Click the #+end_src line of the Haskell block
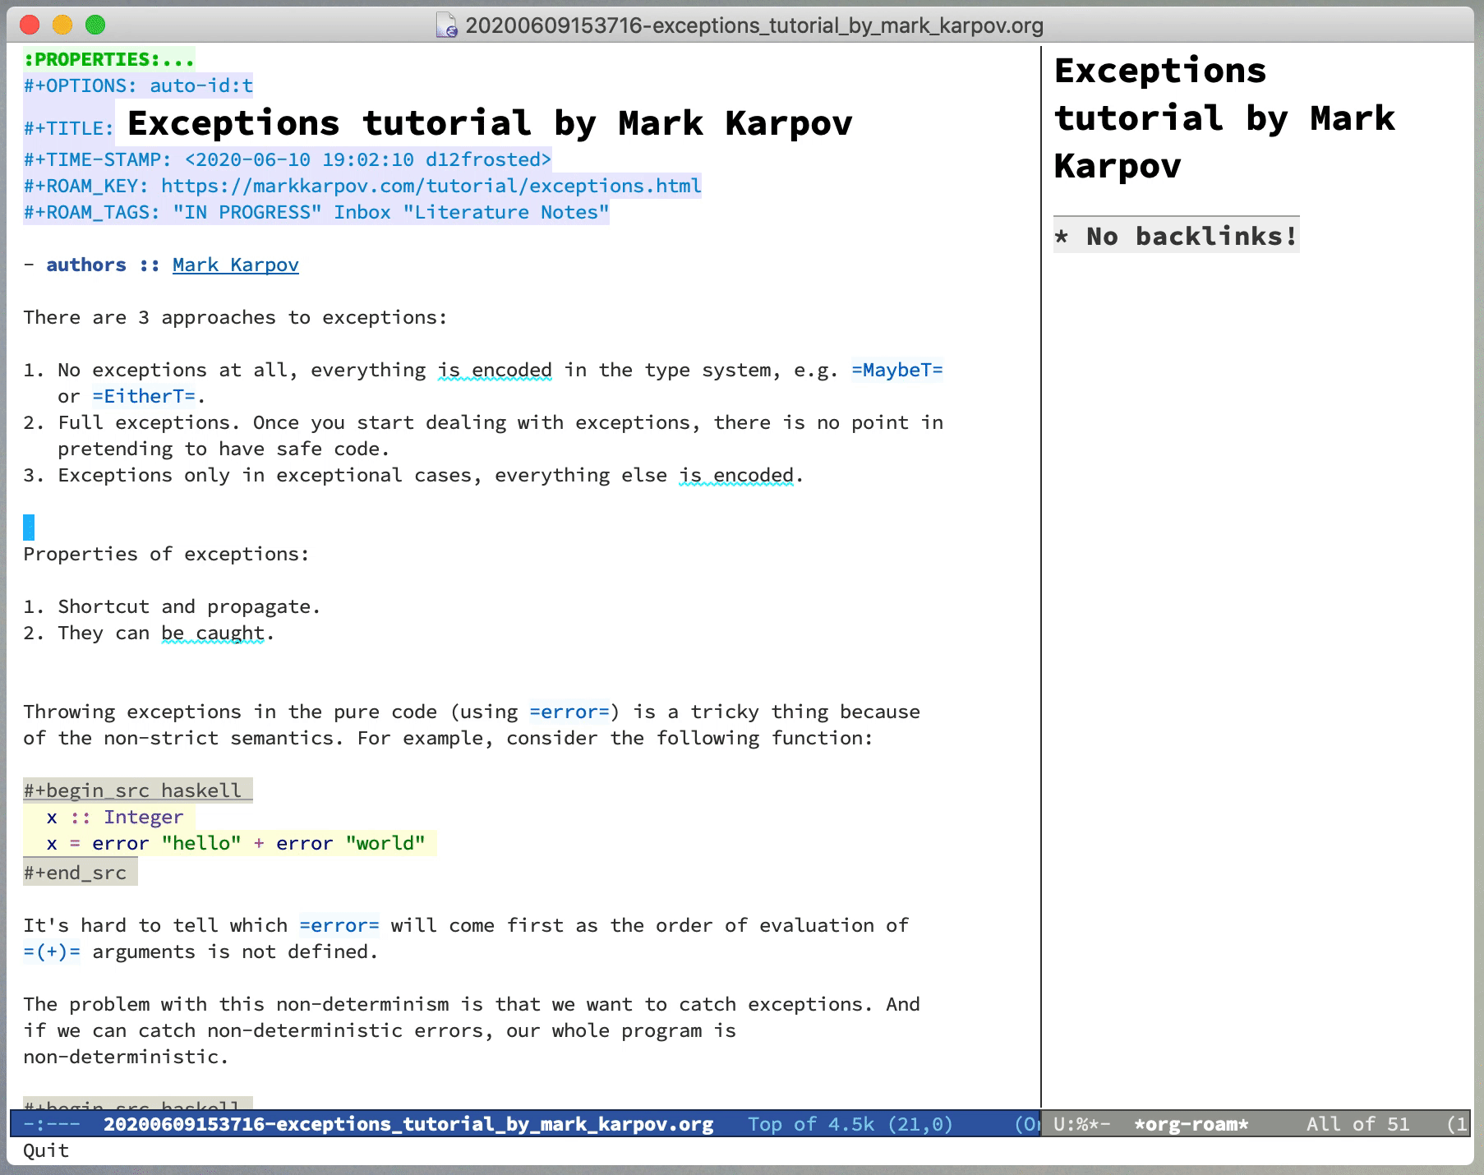This screenshot has width=1484, height=1175. [x=75, y=873]
